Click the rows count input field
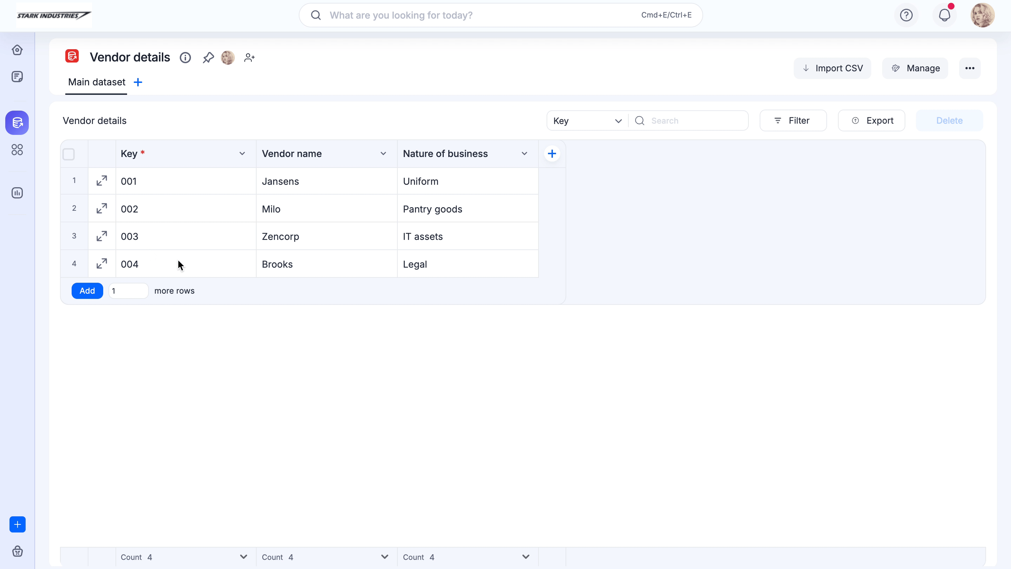This screenshot has height=569, width=1011. point(128,290)
